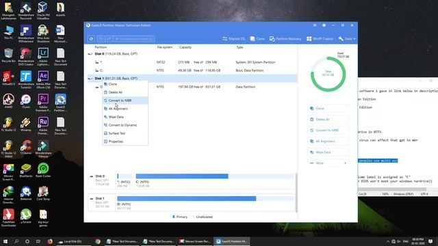
Task: Open the Clone tool in top toolbar
Action: (257, 39)
